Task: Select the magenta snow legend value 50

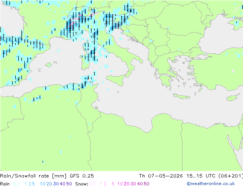Action: (x=146, y=184)
